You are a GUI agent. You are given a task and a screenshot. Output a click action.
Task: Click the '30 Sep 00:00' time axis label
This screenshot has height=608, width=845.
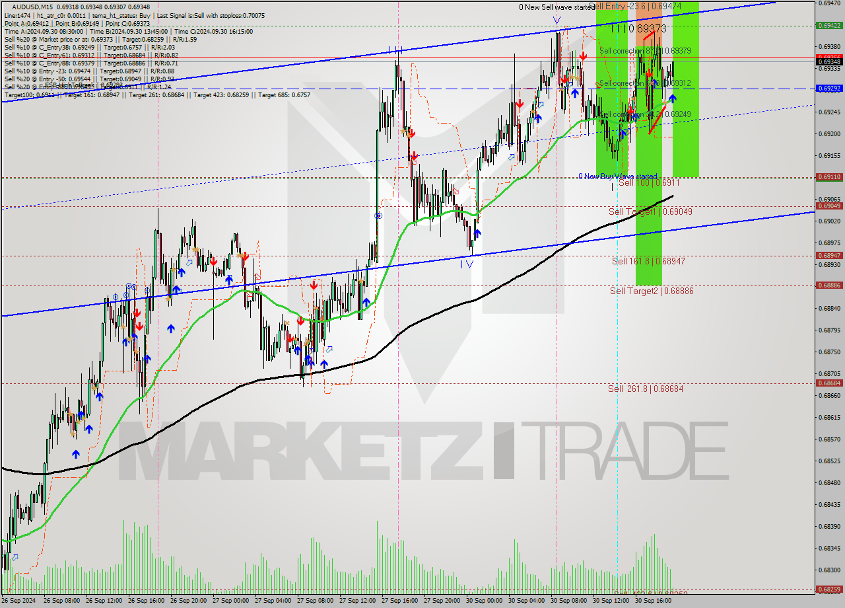tap(485, 601)
